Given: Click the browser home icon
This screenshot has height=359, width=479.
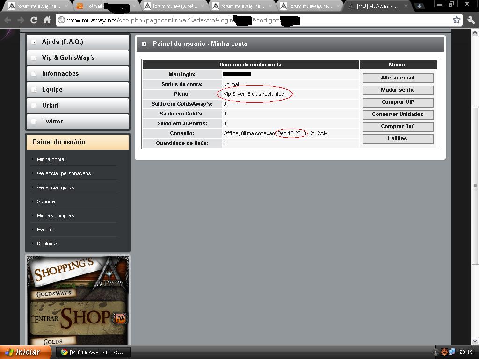Looking at the screenshot, I should [47, 20].
